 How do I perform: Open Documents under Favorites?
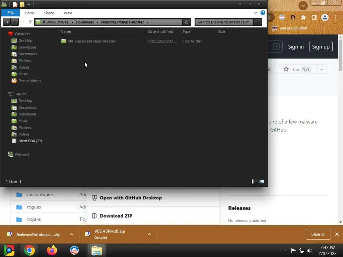point(27,54)
